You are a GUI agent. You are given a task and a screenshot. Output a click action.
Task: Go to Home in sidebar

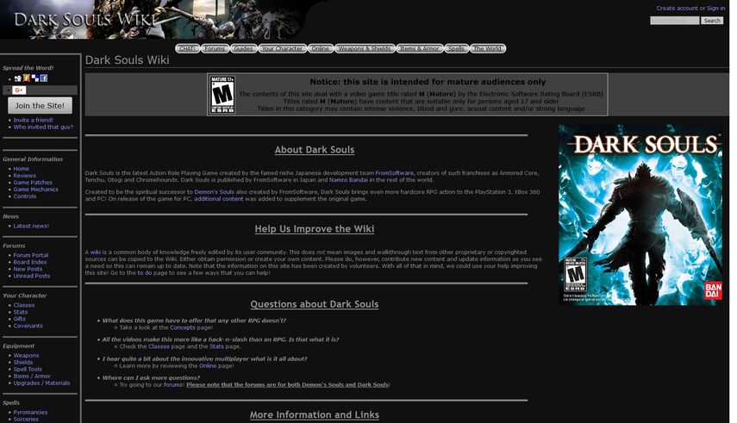(x=22, y=169)
